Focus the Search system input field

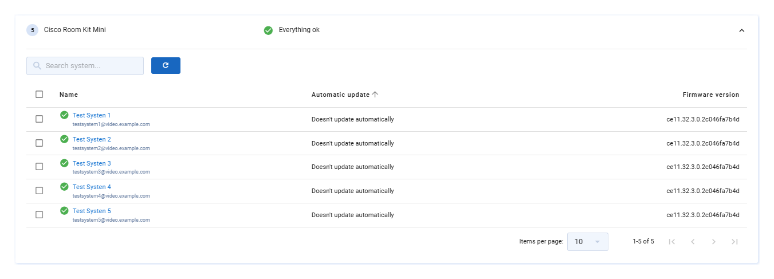click(85, 66)
